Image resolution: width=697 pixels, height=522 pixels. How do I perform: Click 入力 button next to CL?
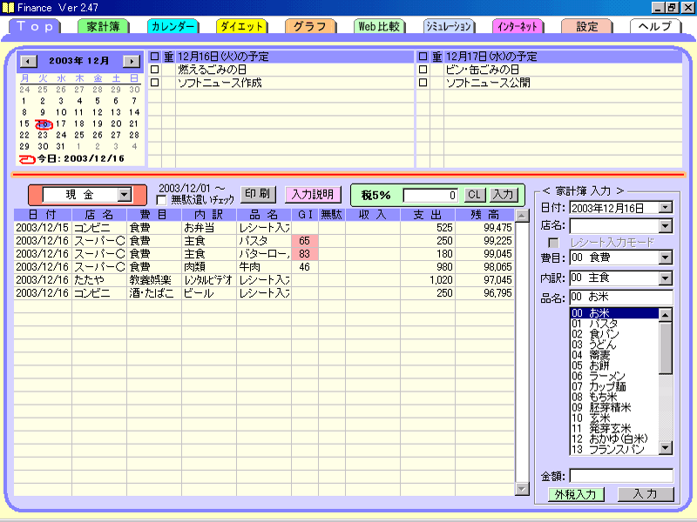point(504,195)
